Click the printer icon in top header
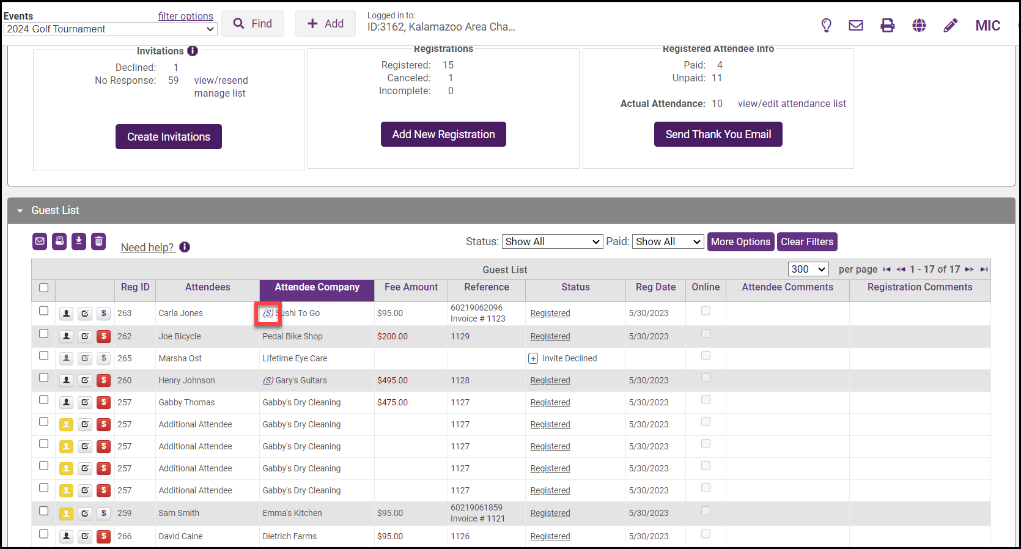 point(887,25)
